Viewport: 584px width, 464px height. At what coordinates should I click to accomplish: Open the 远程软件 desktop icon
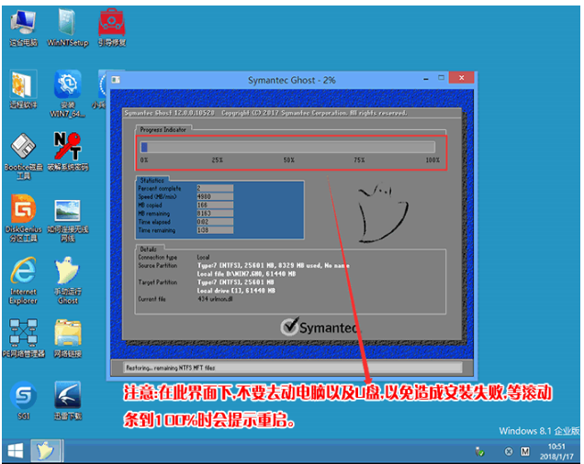click(x=23, y=89)
